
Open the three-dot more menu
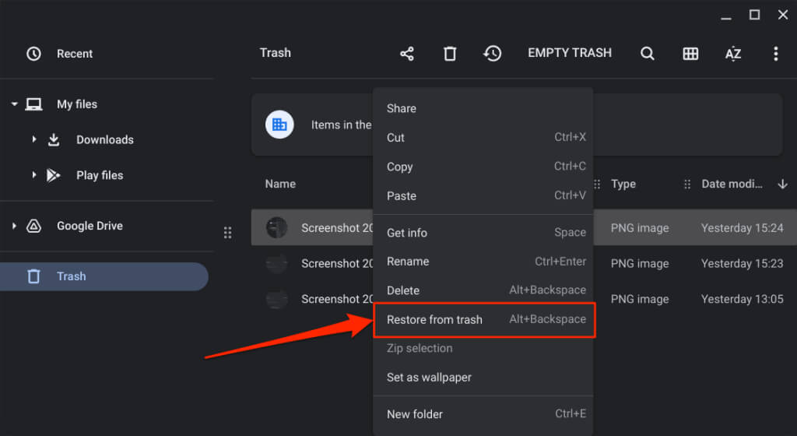click(775, 54)
